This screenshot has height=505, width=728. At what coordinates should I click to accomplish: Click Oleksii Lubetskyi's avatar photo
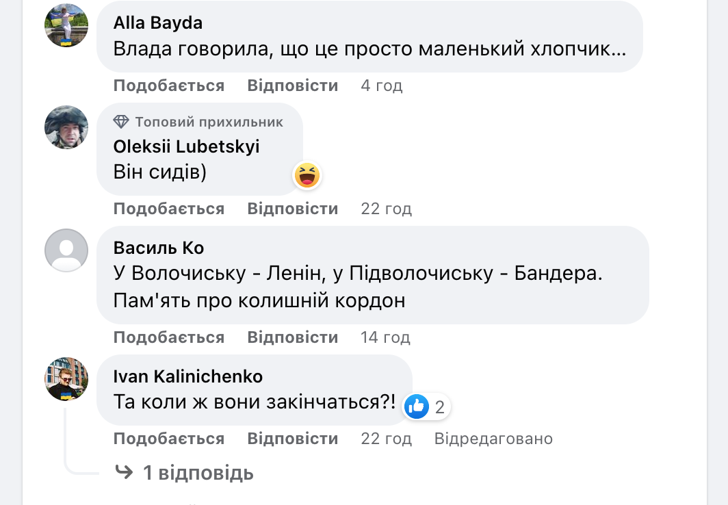(x=66, y=127)
